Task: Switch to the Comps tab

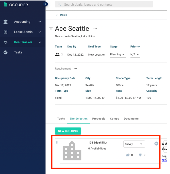Action: click(115, 119)
